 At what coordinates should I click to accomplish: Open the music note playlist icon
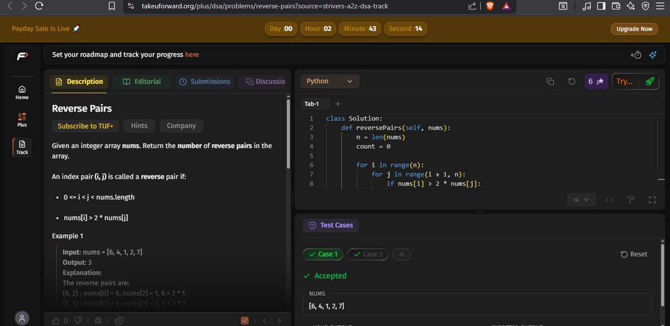tap(587, 6)
